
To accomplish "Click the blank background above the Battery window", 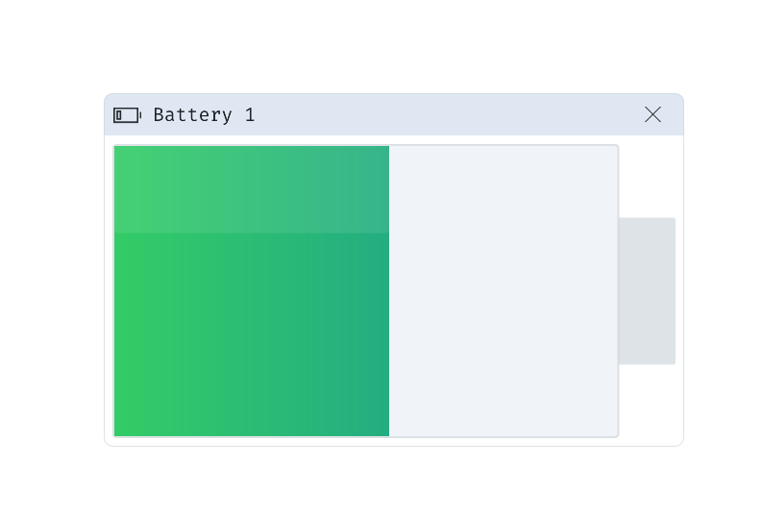I will pyautogui.click(x=384, y=46).
